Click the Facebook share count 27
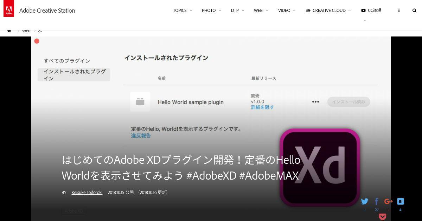 (377, 210)
